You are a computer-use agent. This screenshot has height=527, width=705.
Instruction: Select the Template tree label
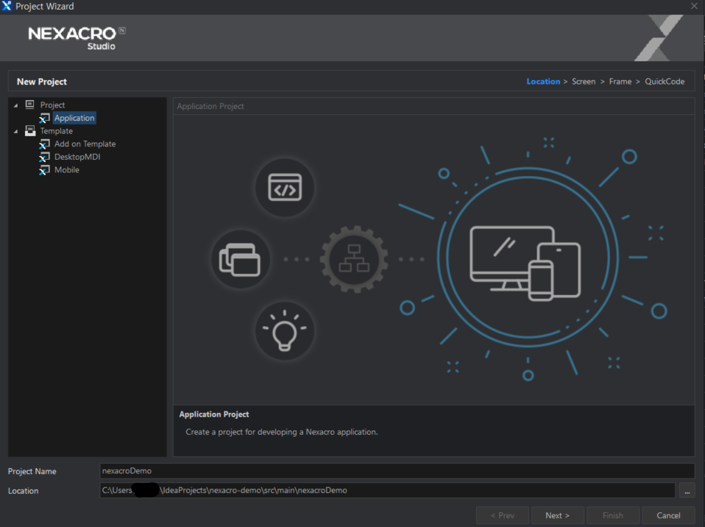pyautogui.click(x=56, y=131)
